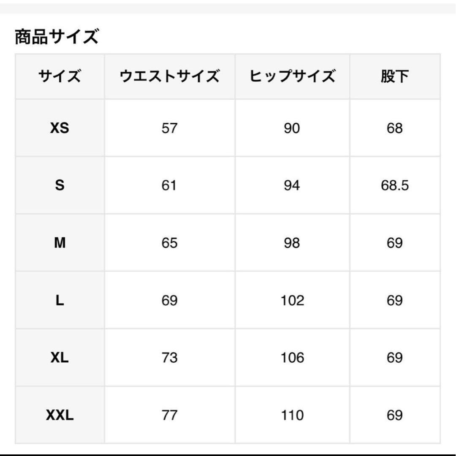Select hip value 102 for L

pyautogui.click(x=292, y=300)
